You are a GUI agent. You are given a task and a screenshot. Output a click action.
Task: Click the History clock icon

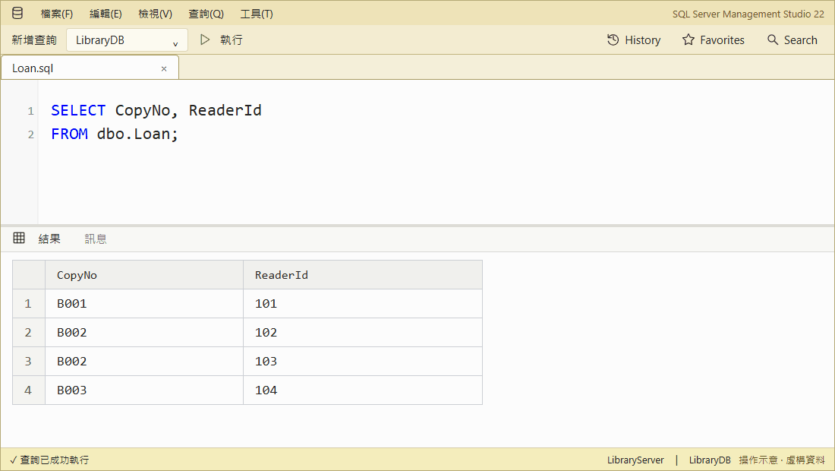(613, 40)
